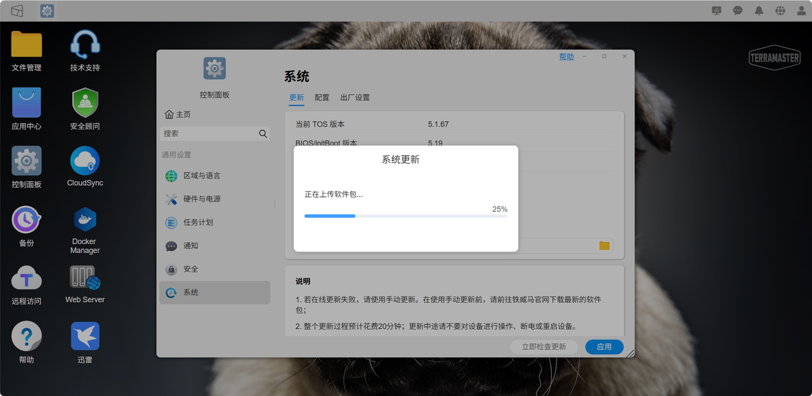This screenshot has height=396, width=812.
Task: Open the notifications bell icon
Action: point(759,11)
